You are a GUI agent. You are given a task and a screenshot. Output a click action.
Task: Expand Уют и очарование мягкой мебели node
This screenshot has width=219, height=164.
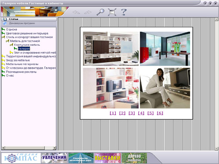pos(11,52)
